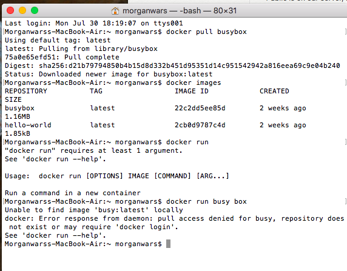Click the image ID 22c2dd5ee85d
Viewport: 347px width, 271px height.
(x=200, y=108)
